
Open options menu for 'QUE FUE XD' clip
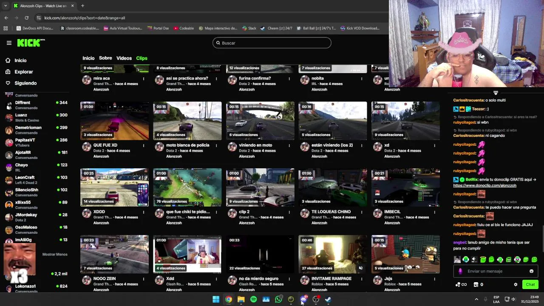tap(144, 145)
